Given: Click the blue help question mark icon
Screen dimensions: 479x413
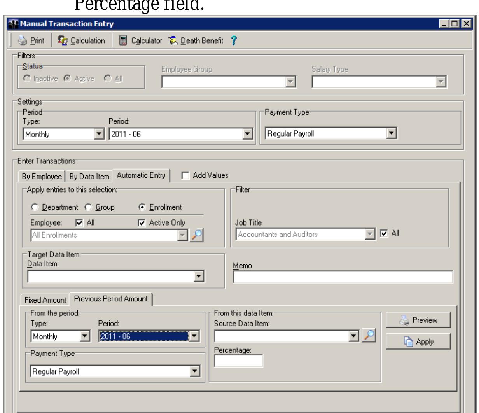Looking at the screenshot, I should pyautogui.click(x=233, y=40).
